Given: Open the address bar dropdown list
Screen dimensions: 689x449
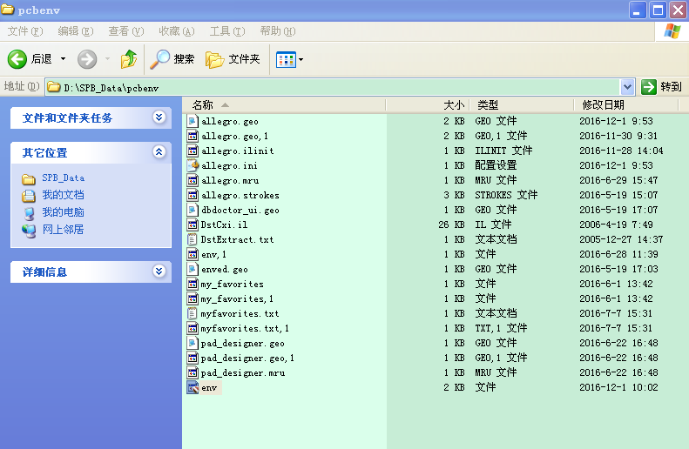Looking at the screenshot, I should tap(627, 87).
